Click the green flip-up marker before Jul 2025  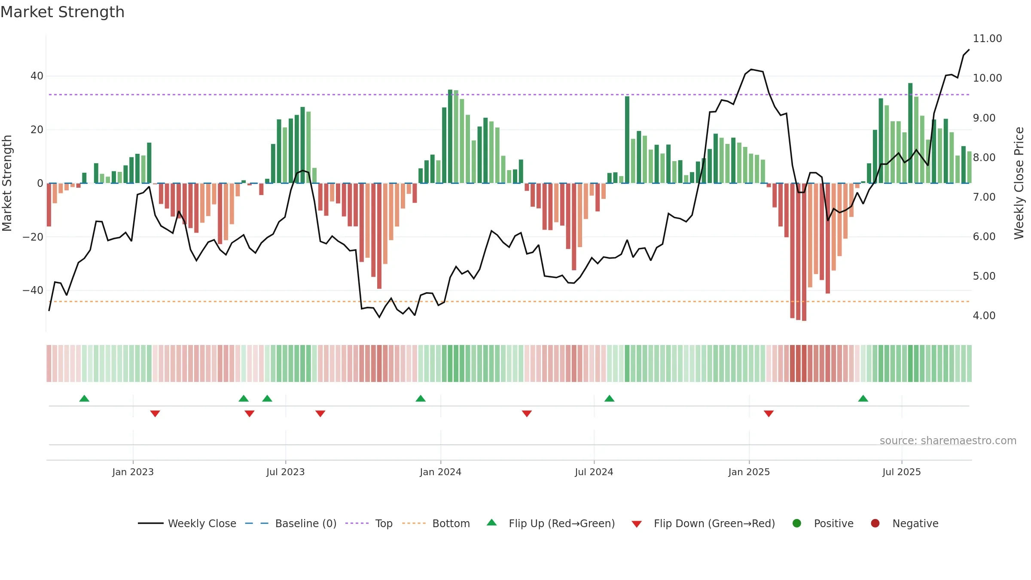pyautogui.click(x=863, y=398)
